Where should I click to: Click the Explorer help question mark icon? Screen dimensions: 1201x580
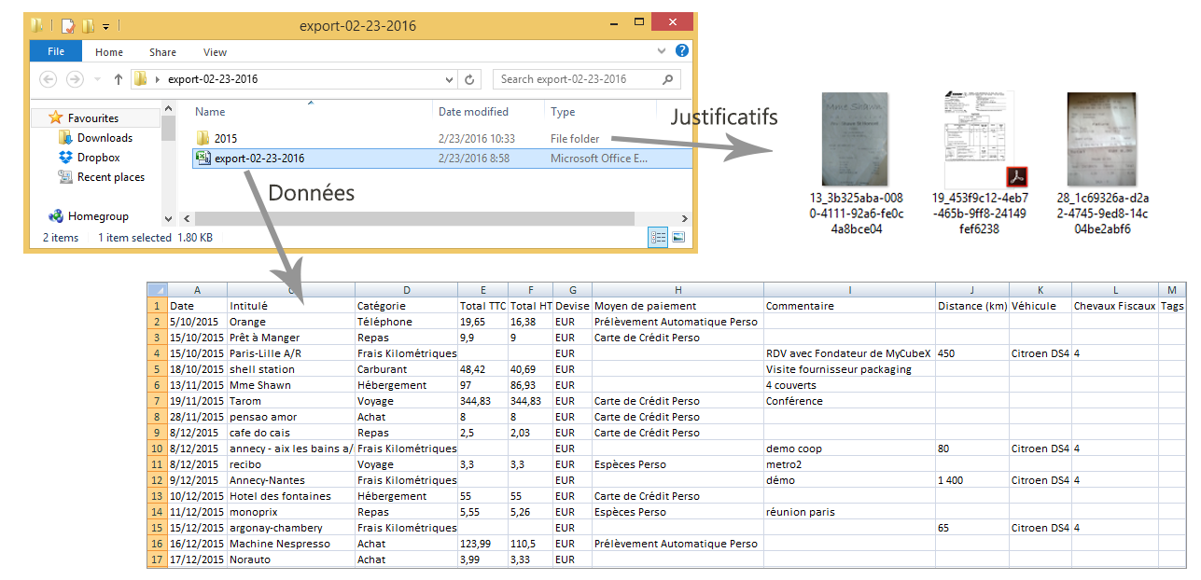pos(682,51)
